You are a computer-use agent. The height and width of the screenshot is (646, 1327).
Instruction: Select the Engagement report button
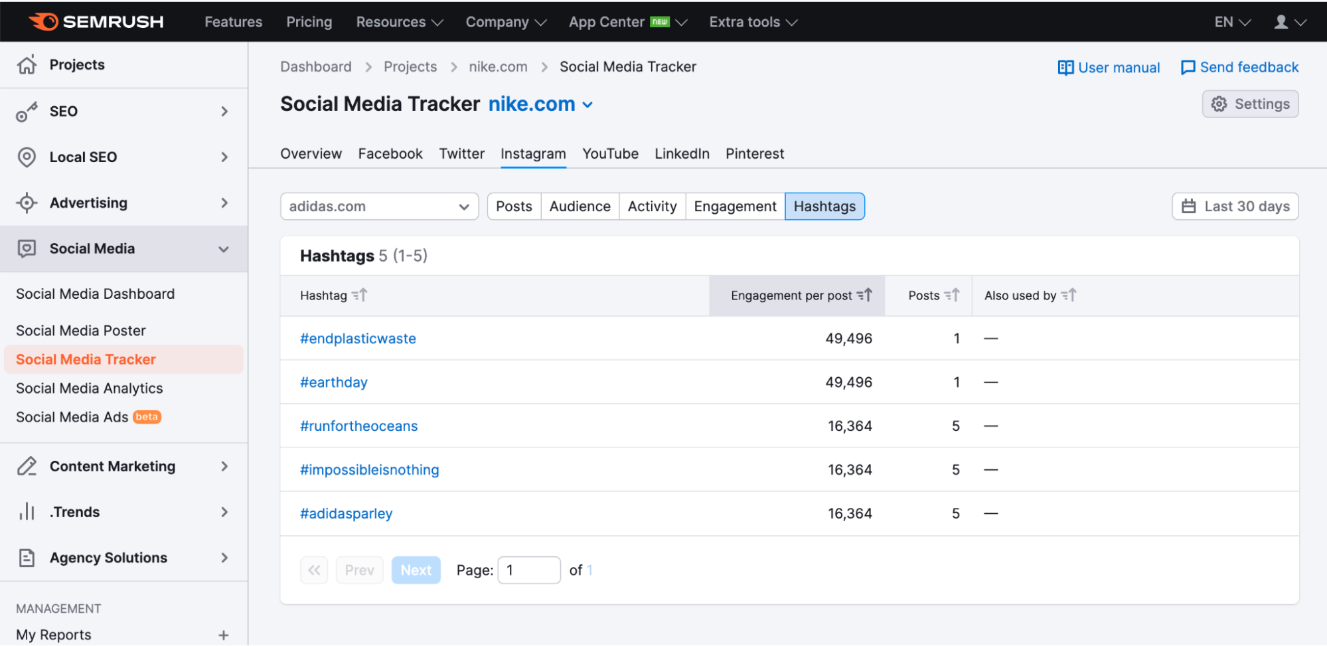pyautogui.click(x=735, y=206)
